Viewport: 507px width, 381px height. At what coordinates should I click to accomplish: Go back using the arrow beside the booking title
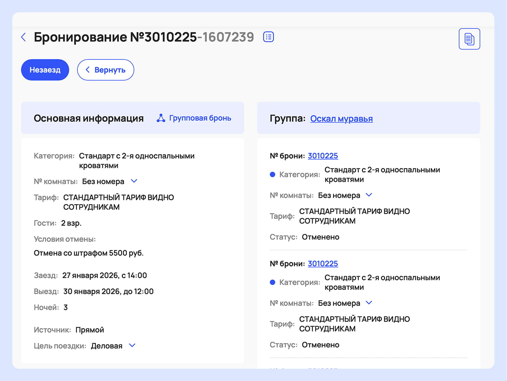23,37
